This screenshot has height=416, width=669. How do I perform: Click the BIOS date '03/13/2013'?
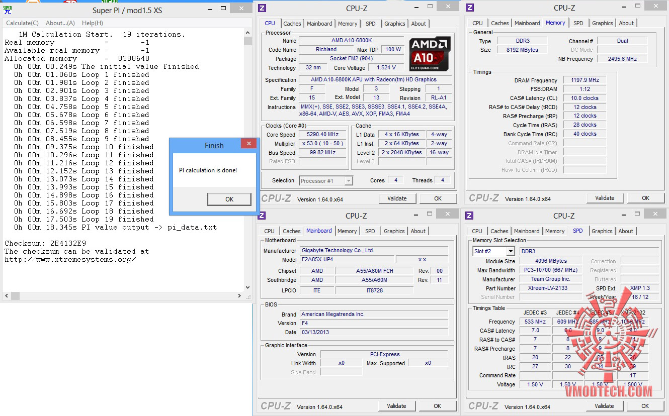[374, 333]
